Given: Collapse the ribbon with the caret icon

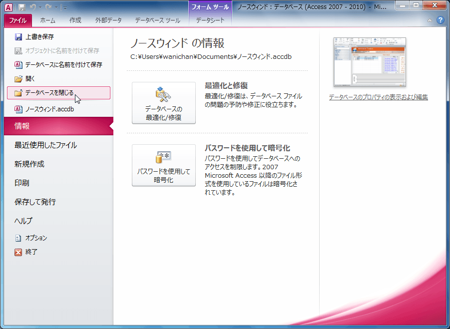Looking at the screenshot, I should pyautogui.click(x=430, y=20).
